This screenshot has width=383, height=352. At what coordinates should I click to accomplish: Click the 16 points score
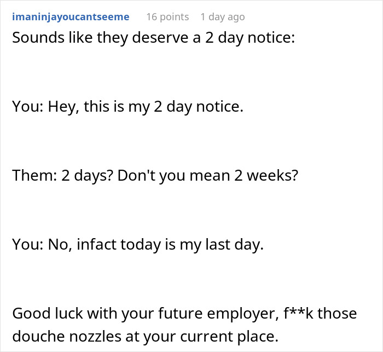(167, 17)
